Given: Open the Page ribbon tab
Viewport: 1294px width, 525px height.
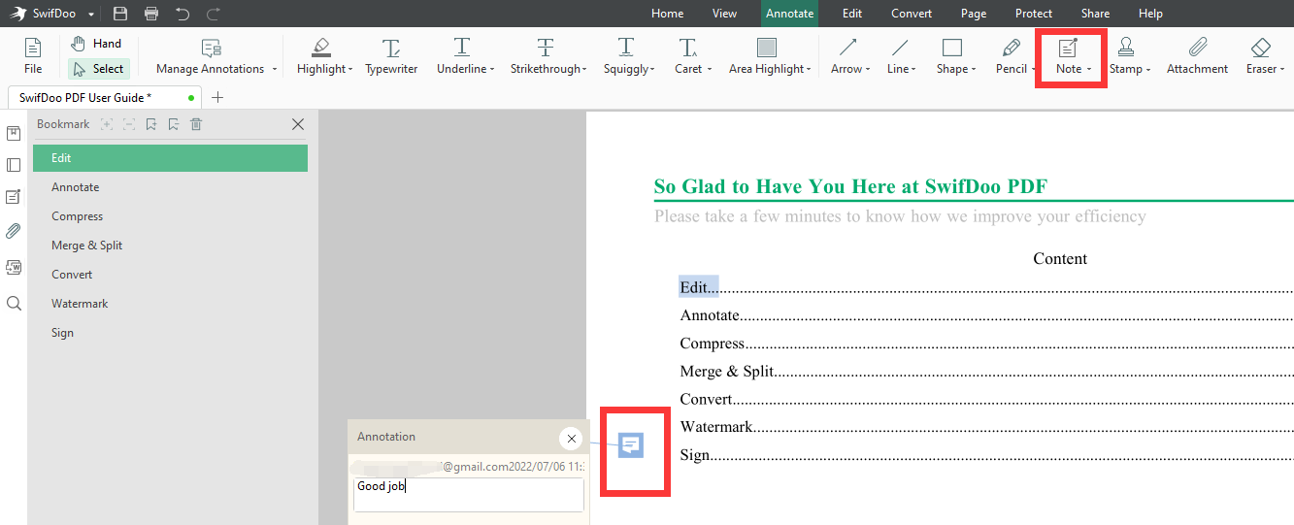Looking at the screenshot, I should (x=973, y=14).
